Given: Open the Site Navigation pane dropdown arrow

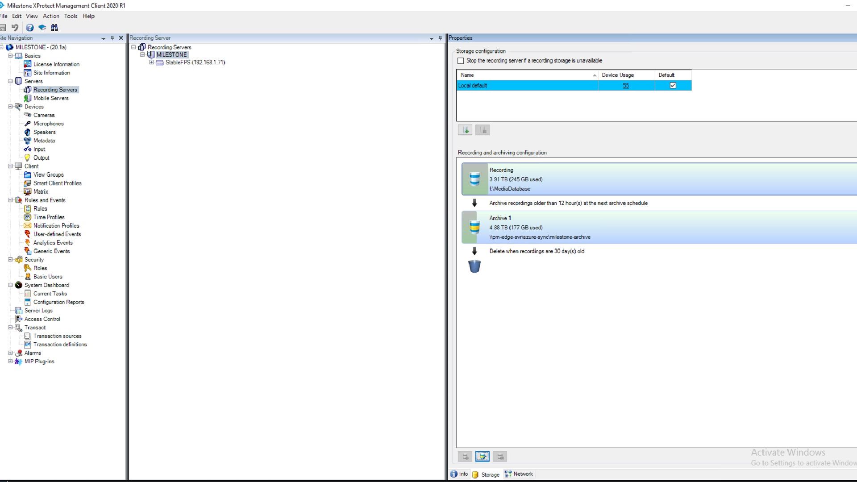Looking at the screenshot, I should (x=104, y=38).
